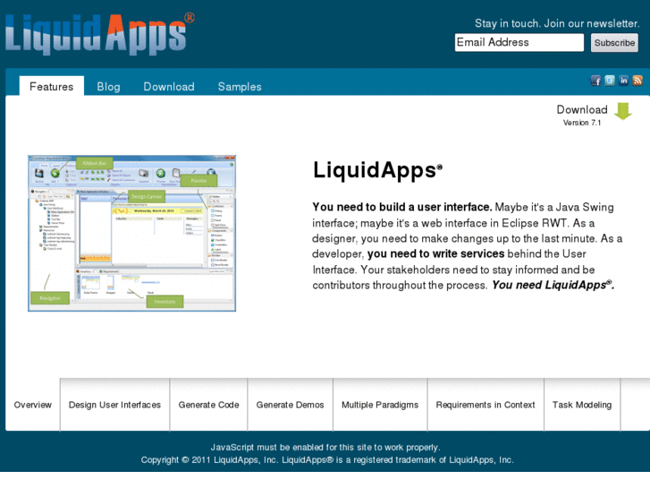Open the Twitter social icon
This screenshot has width=650, height=488.
click(610, 81)
